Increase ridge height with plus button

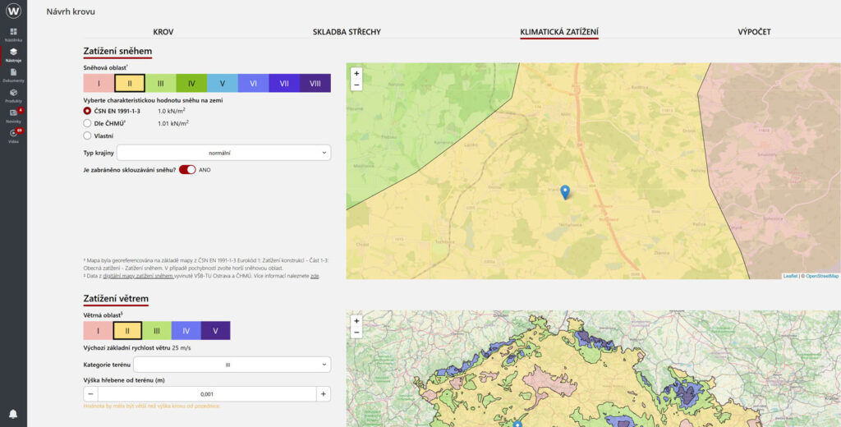(324, 394)
